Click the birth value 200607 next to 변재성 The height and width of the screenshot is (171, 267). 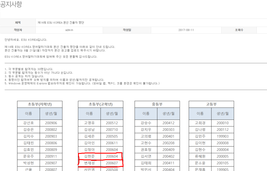coord(112,163)
